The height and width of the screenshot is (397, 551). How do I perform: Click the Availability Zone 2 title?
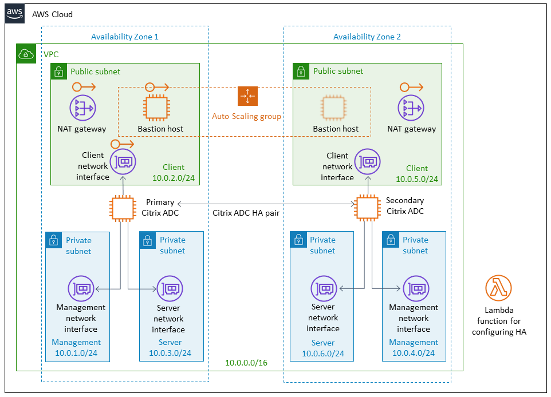click(x=367, y=36)
